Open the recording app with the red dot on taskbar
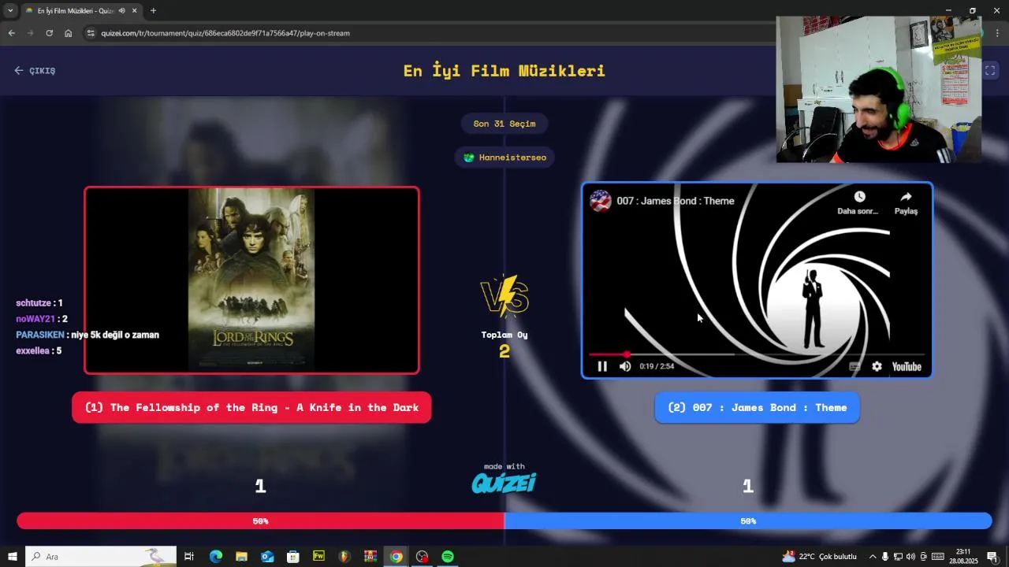 pos(422,557)
